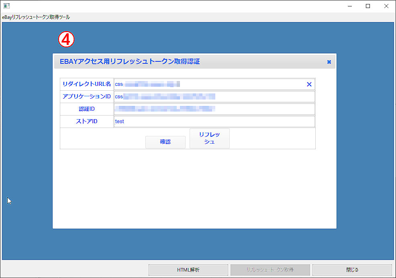Click the application icon in the title bar
Screen dimensions: 396x278
(6, 6)
